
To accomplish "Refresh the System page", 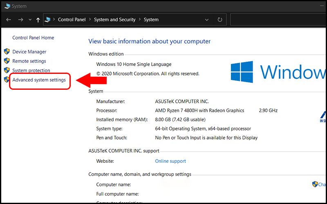I will (x=220, y=20).
